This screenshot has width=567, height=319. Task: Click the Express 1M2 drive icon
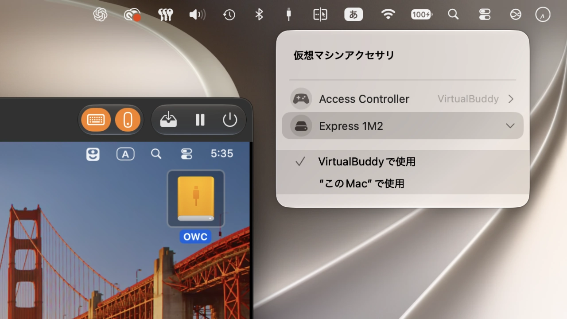[x=301, y=126]
